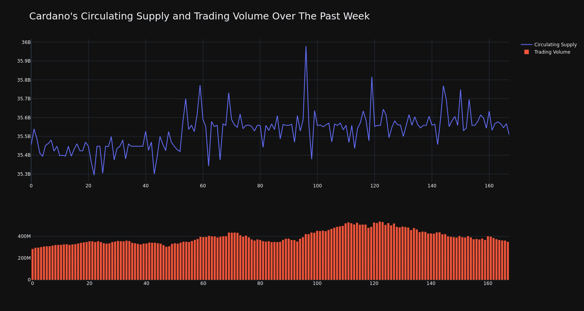Screen dimensions: 584x311
Task: Click the 0 label on the volume y-axis
Action: [29, 280]
